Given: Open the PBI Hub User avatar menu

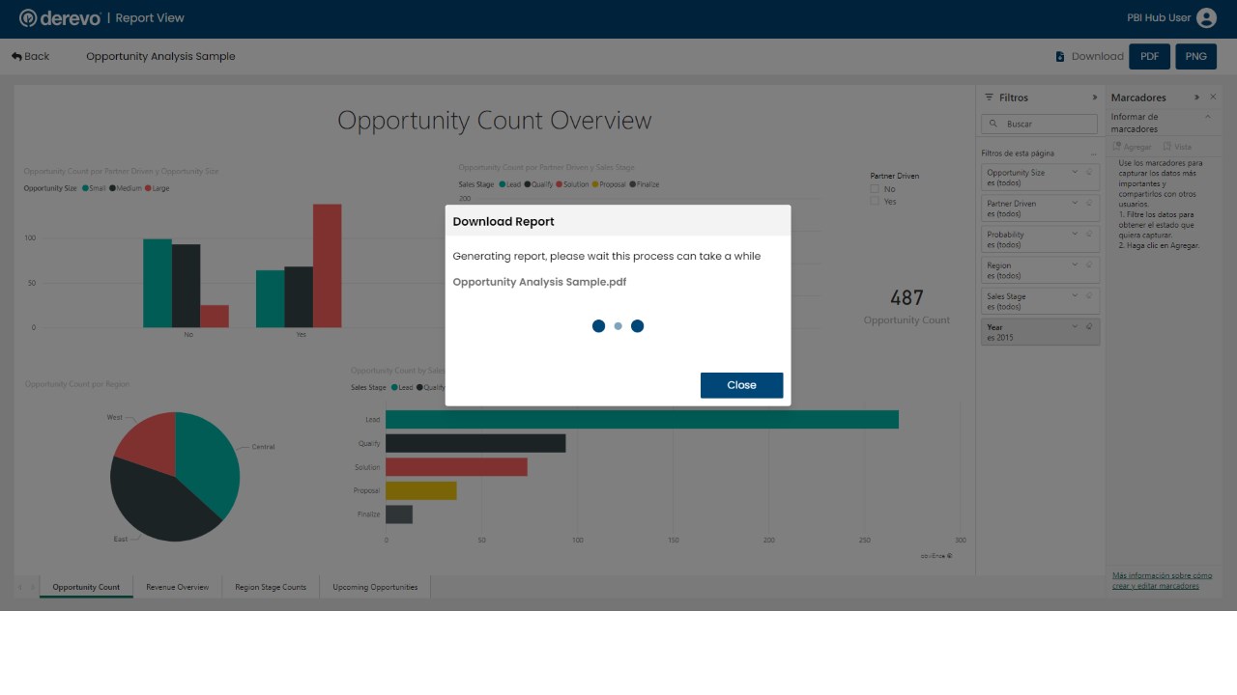Looking at the screenshot, I should [1206, 17].
